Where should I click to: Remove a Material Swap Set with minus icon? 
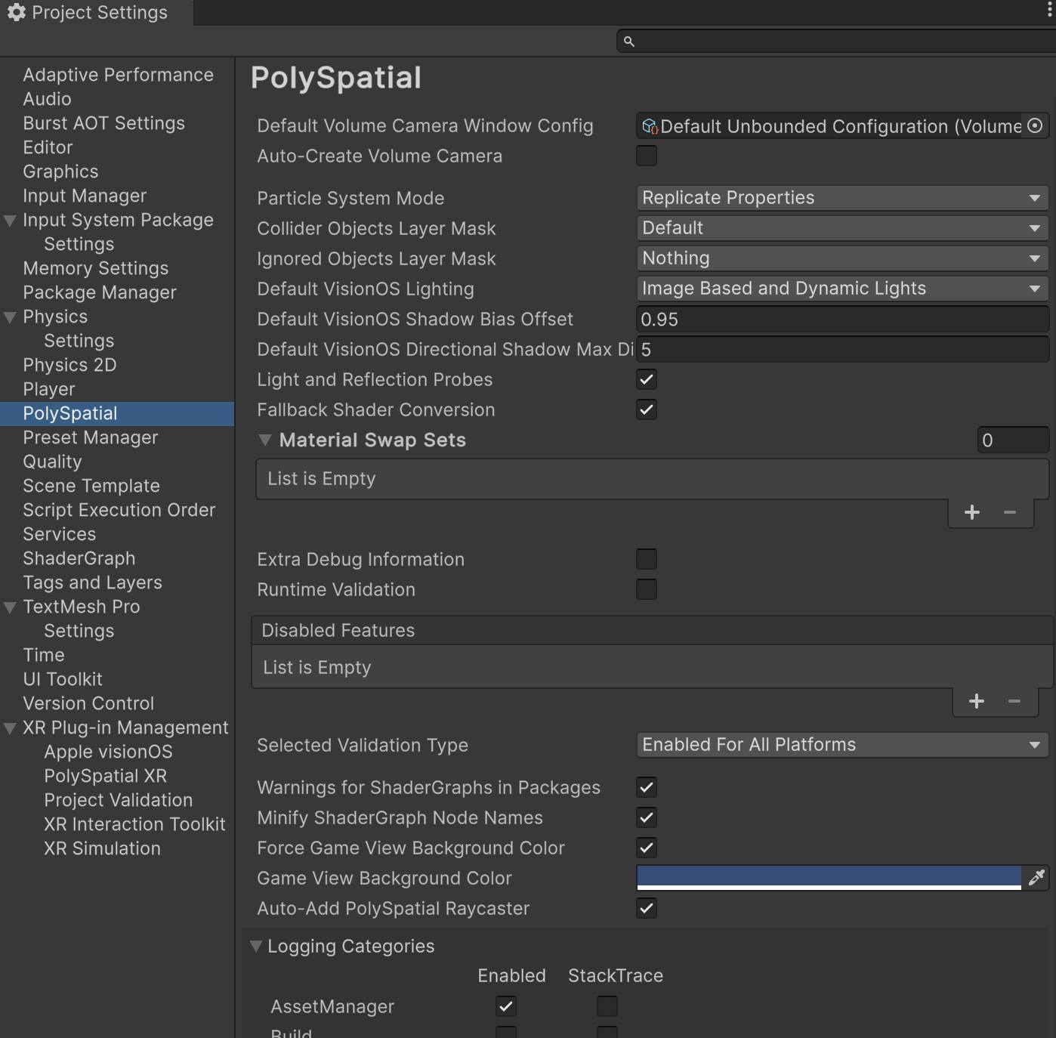(x=1009, y=512)
